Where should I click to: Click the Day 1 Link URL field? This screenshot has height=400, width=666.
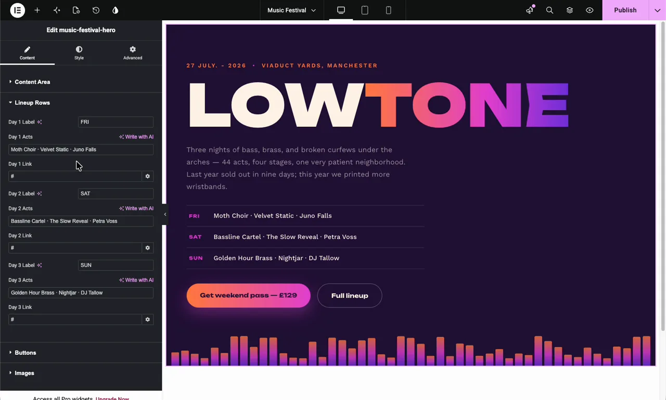75,176
